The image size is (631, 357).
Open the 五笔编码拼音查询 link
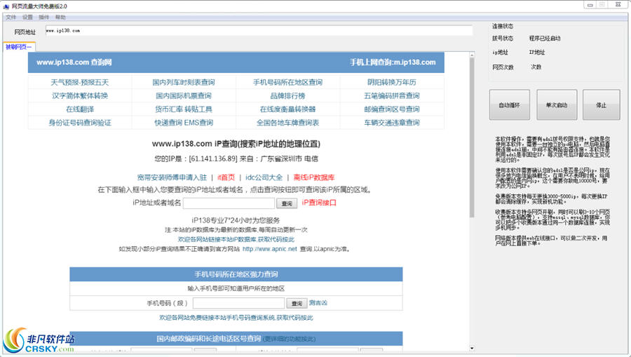click(391, 96)
